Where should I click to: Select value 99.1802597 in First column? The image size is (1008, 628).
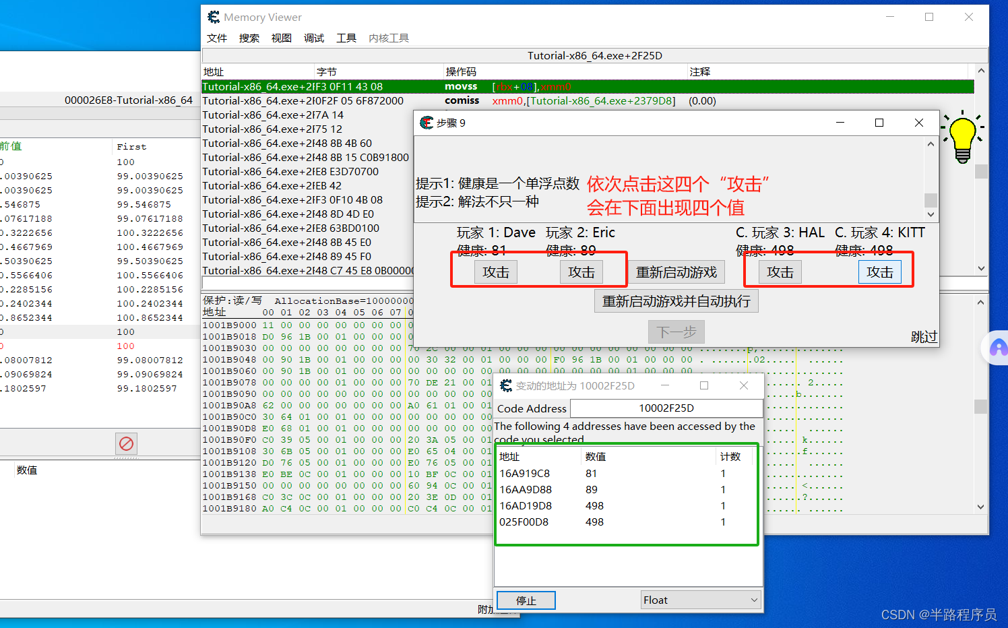[147, 388]
